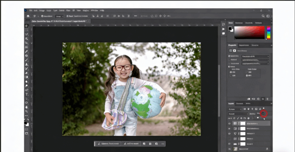This screenshot has width=295, height=152.
Task: Switch to the Adjustments tab
Action: [x=244, y=45]
